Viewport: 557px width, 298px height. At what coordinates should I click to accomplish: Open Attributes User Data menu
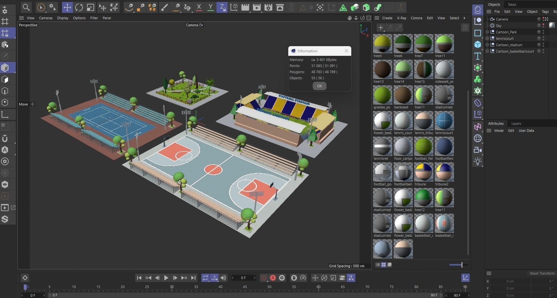click(x=526, y=131)
